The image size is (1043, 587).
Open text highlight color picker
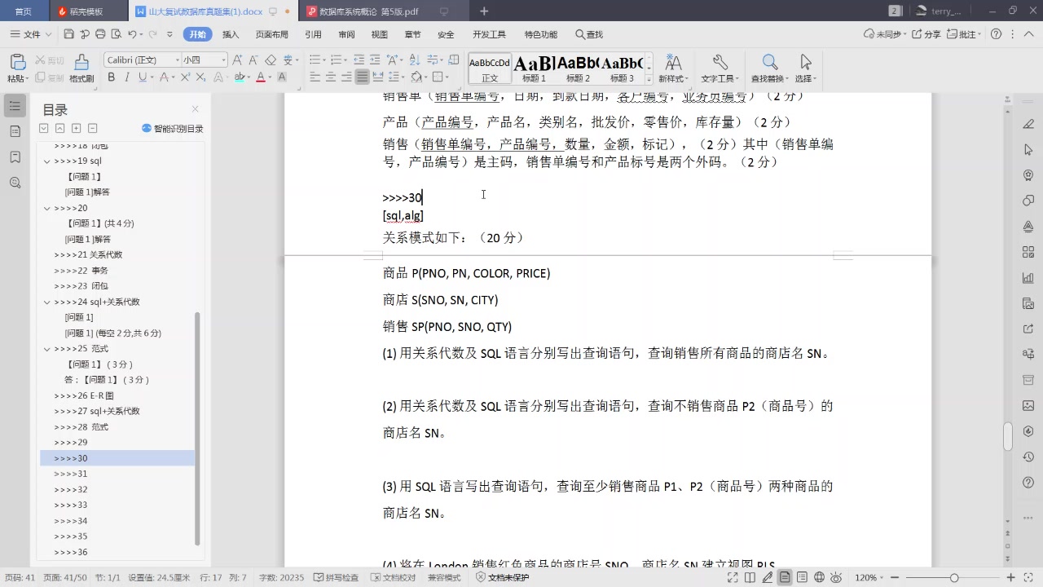240,77
